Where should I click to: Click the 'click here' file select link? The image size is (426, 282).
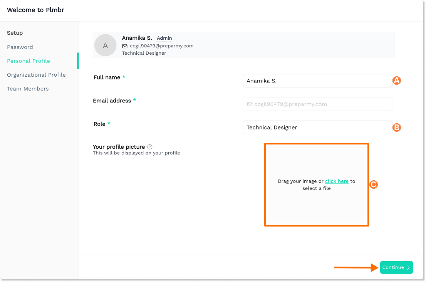point(337,181)
